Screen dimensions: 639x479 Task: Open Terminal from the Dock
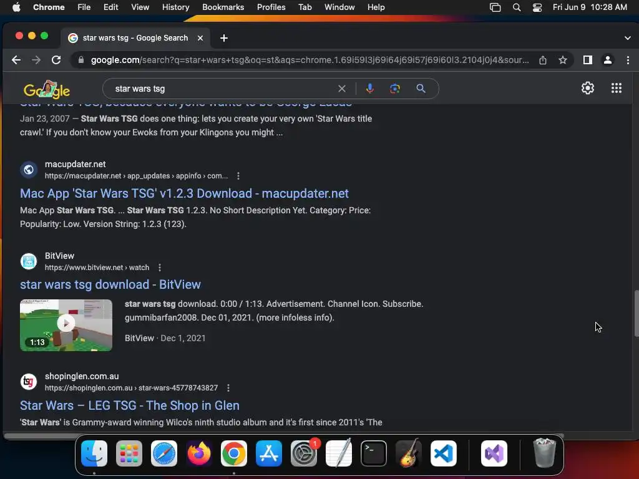(x=374, y=453)
